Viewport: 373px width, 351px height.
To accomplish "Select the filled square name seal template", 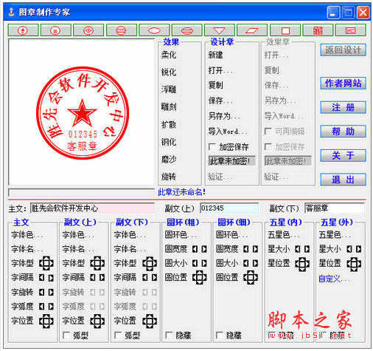I will [x=318, y=30].
